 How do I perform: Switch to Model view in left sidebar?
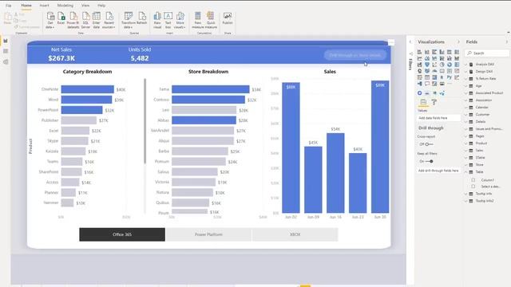tap(6, 62)
